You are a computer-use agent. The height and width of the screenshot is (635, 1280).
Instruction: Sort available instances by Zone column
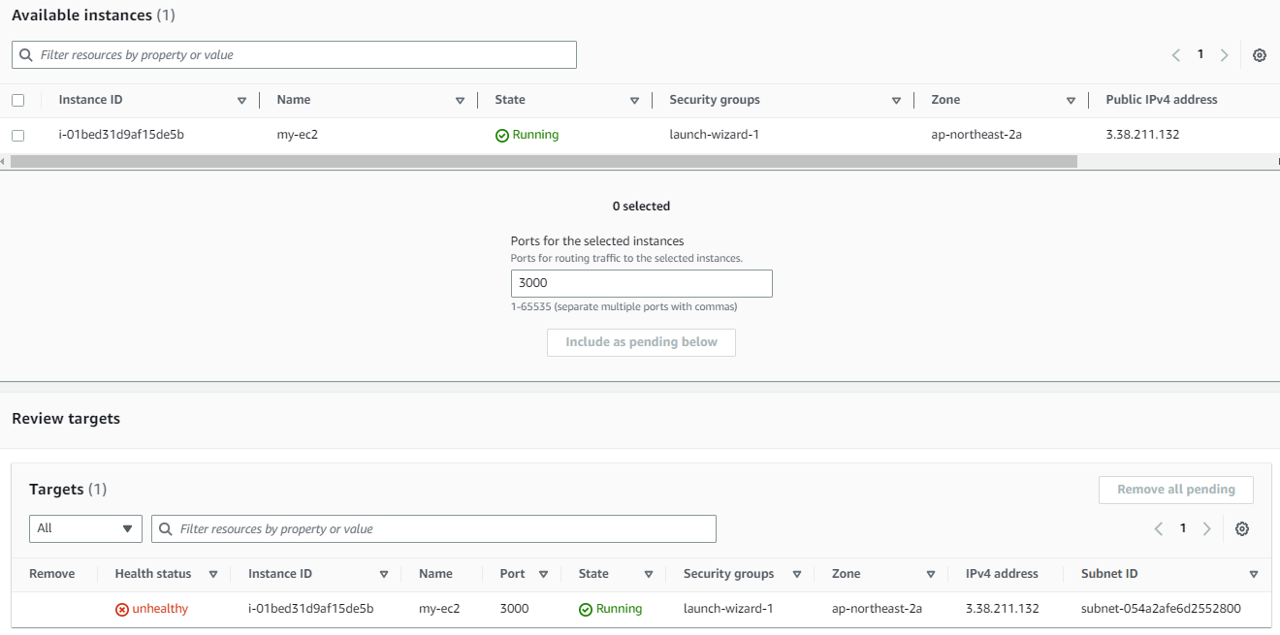pos(1071,101)
